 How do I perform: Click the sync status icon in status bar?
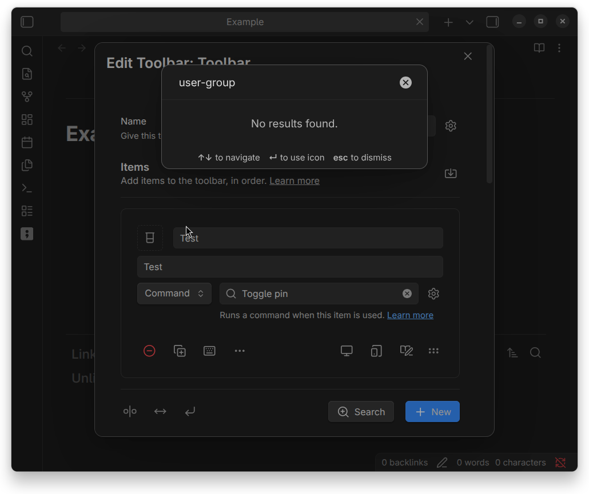[560, 463]
